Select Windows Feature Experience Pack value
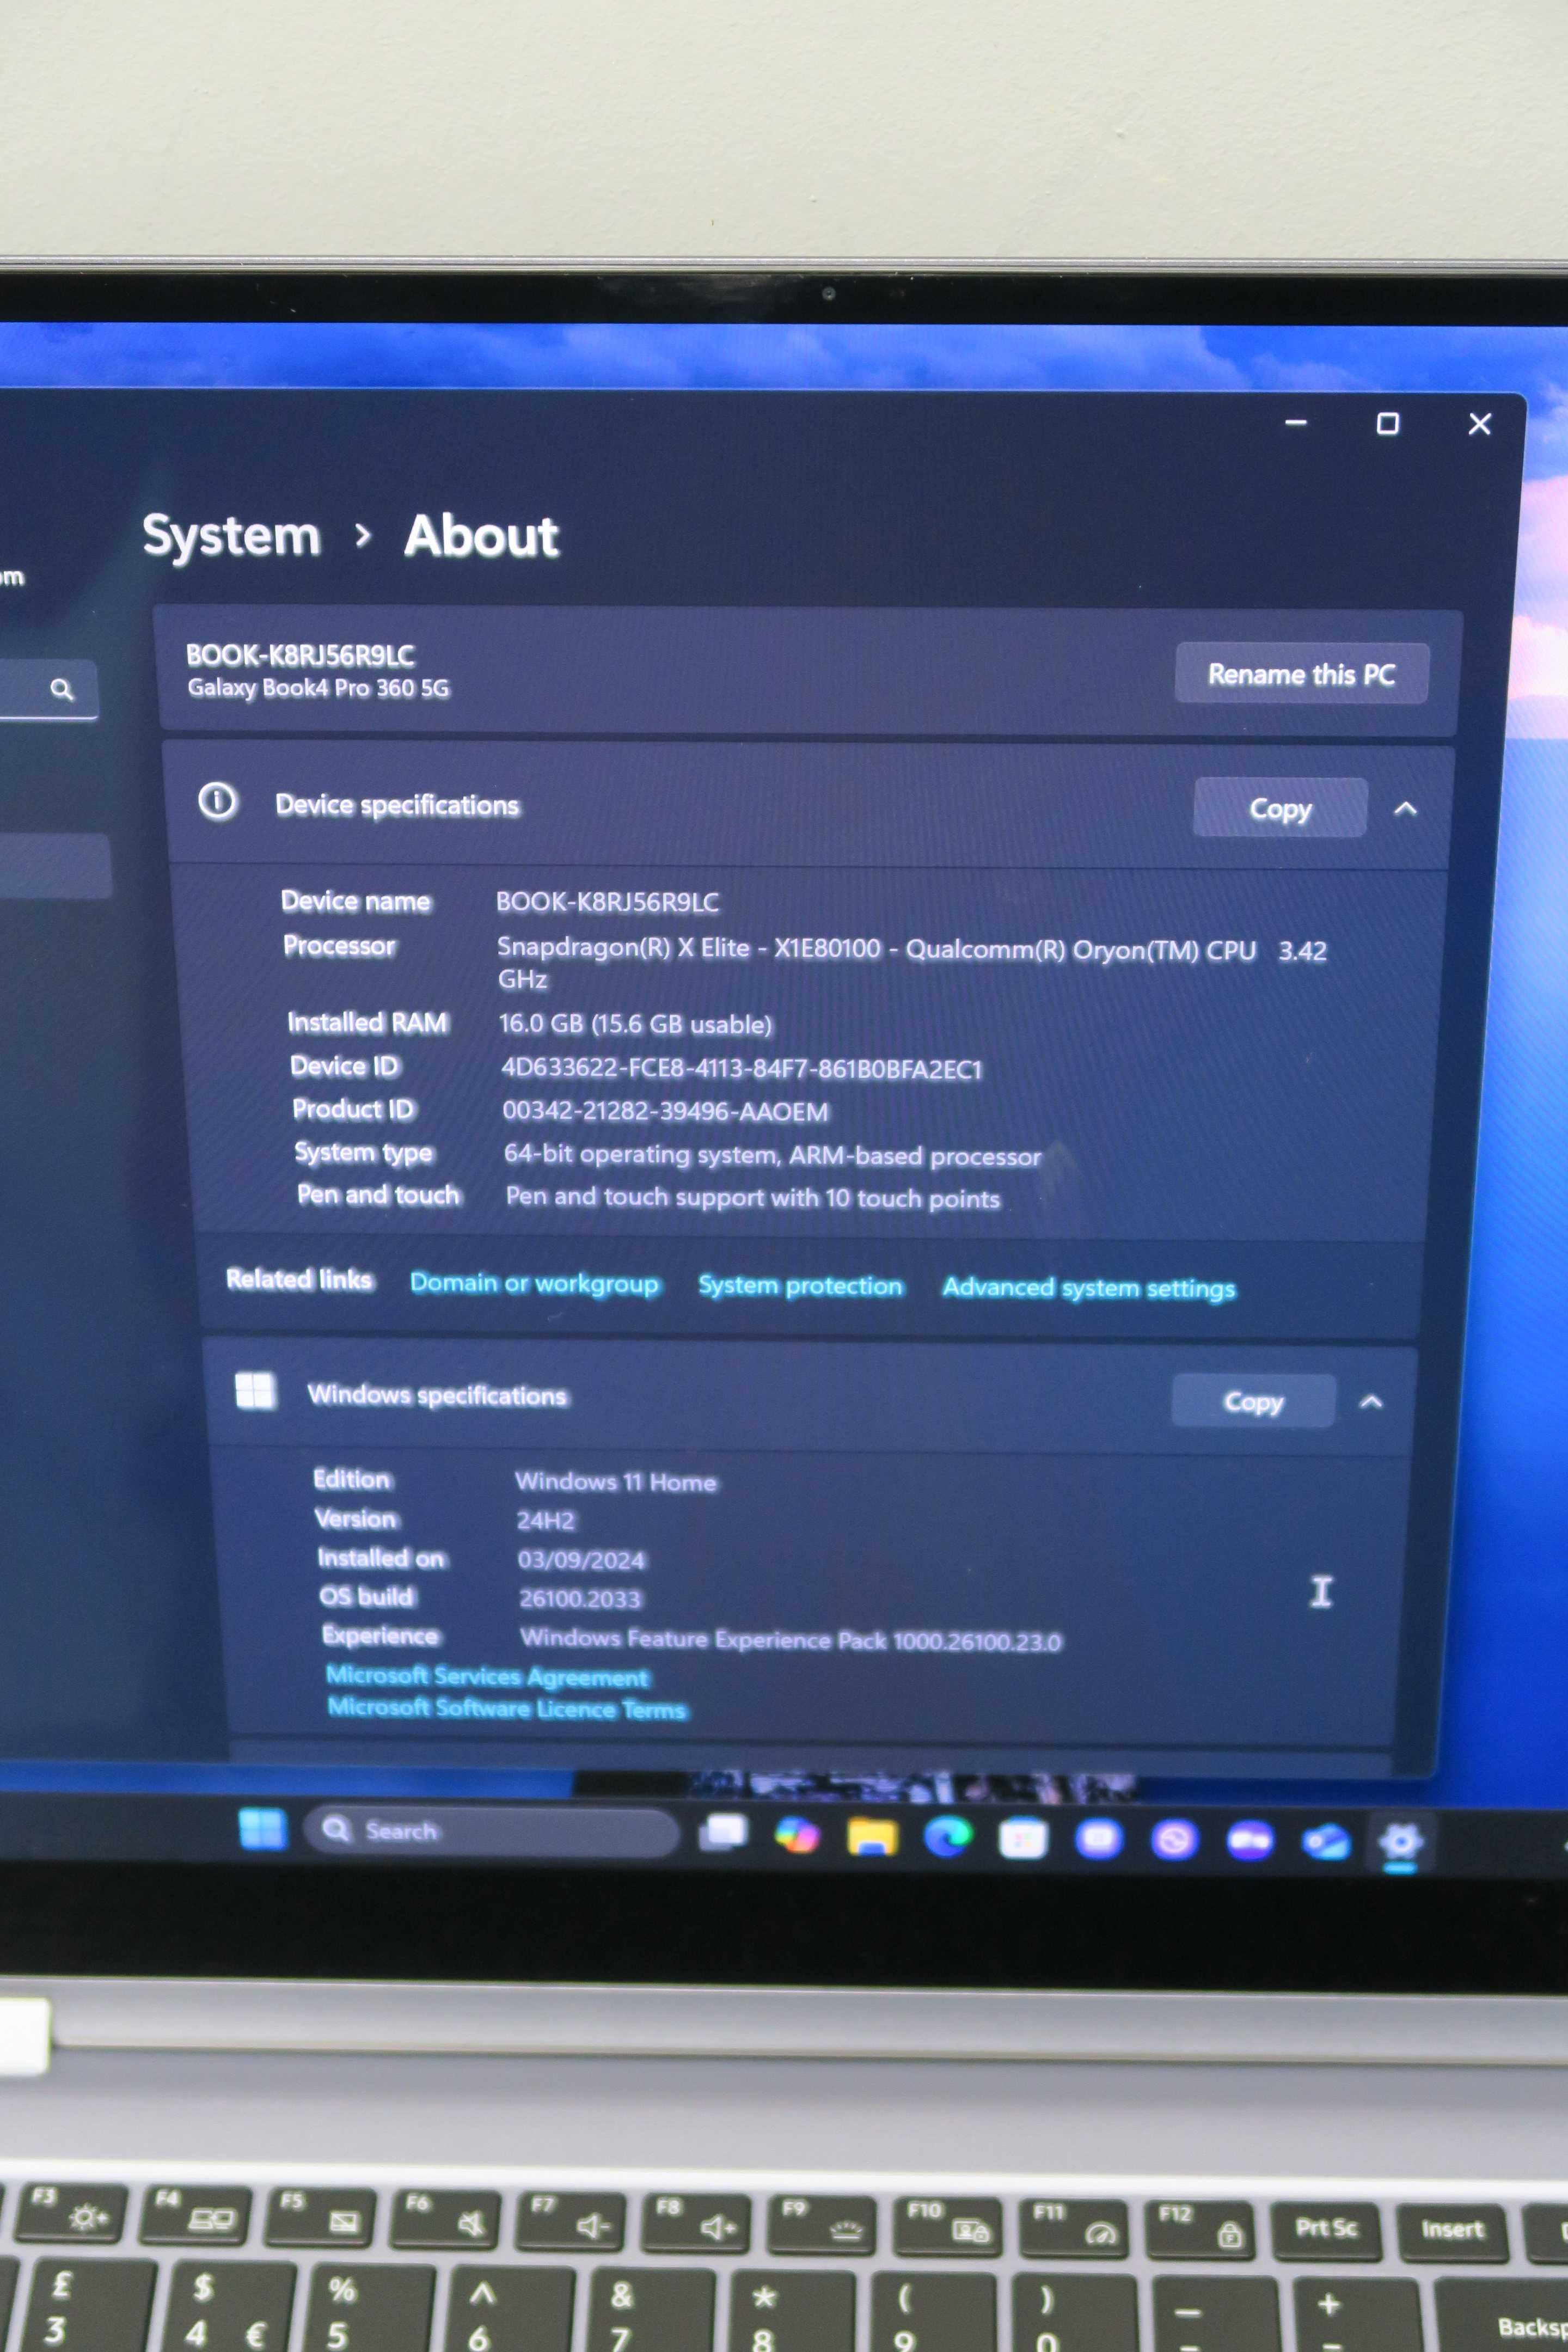The width and height of the screenshot is (1568, 2352). click(790, 1640)
